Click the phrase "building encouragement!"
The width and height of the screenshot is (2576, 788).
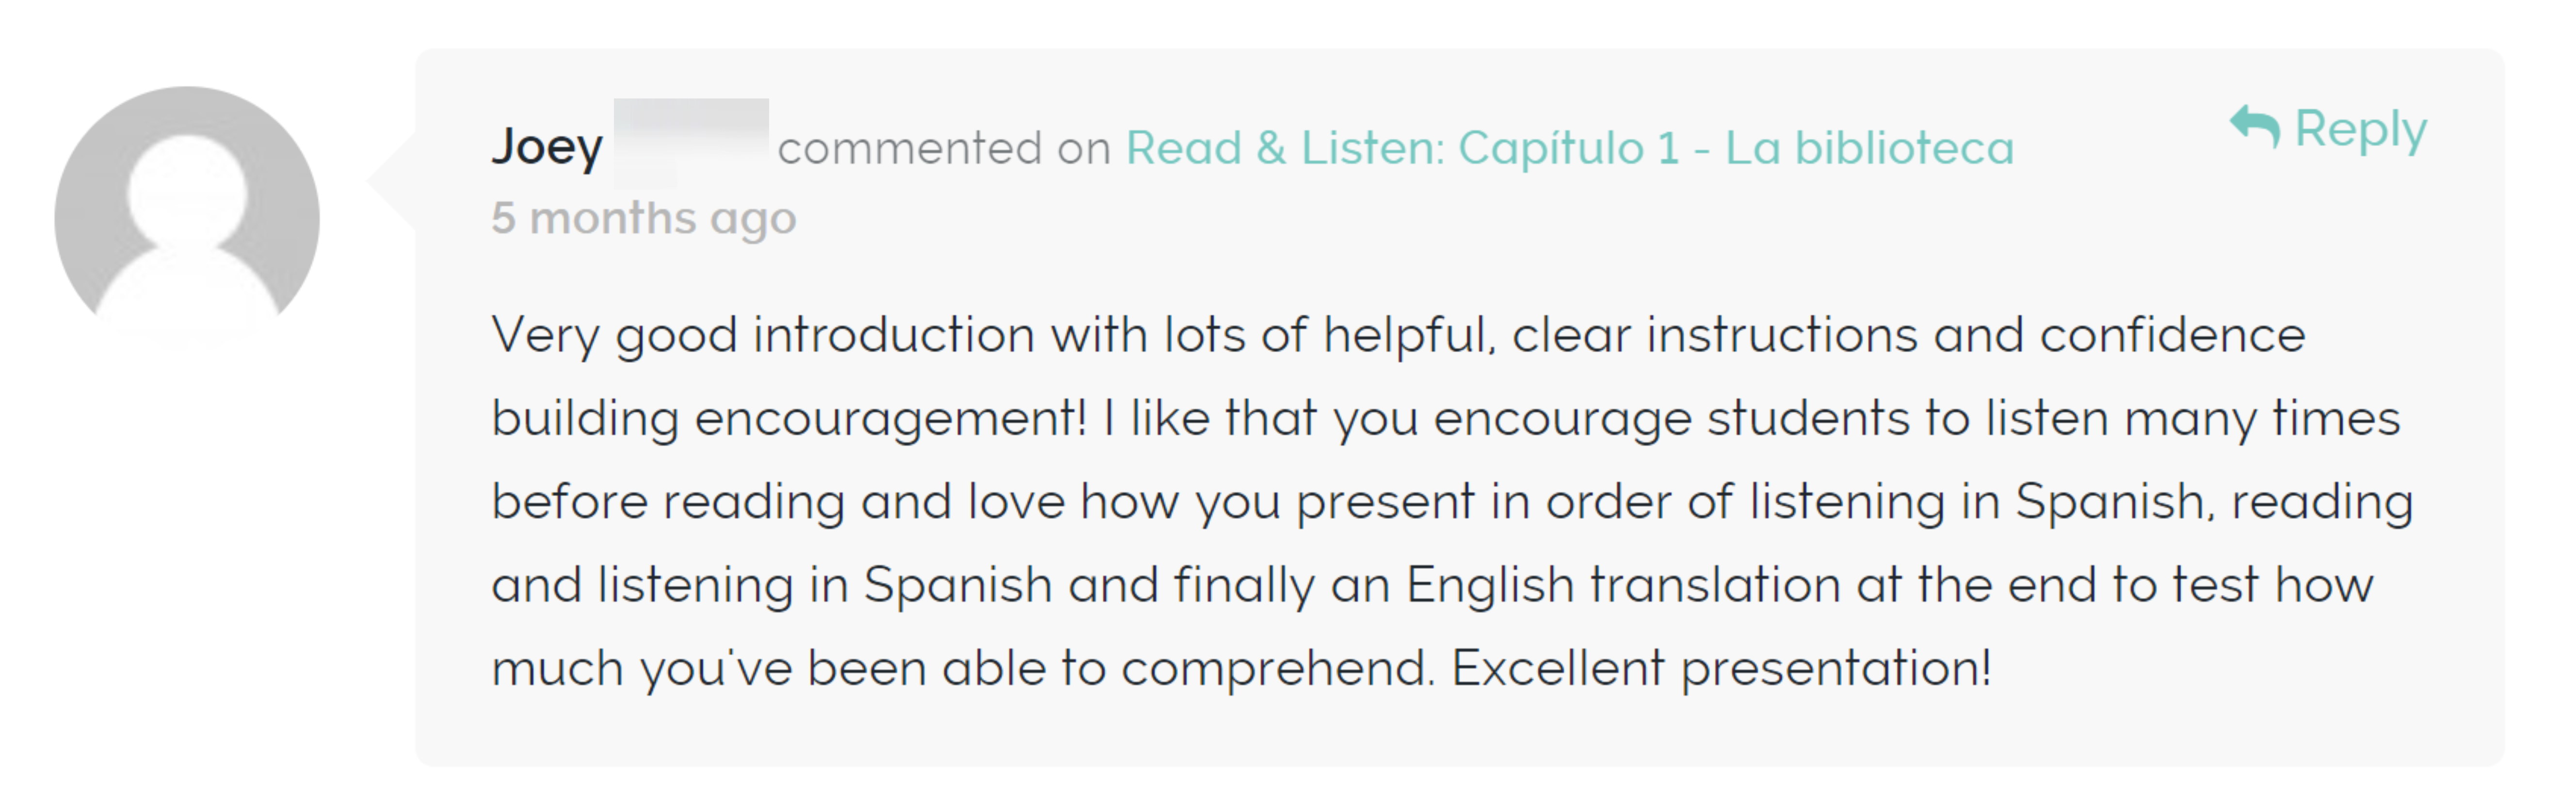pos(789,418)
